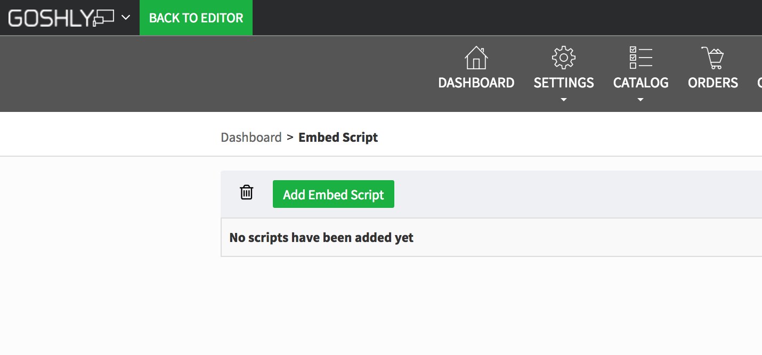The height and width of the screenshot is (355, 762).
Task: Open the CATALOG menu label
Action: click(x=641, y=83)
